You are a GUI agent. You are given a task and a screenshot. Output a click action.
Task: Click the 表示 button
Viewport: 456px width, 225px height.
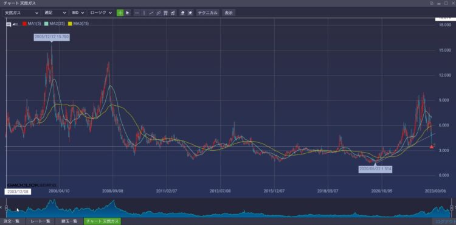[228, 13]
